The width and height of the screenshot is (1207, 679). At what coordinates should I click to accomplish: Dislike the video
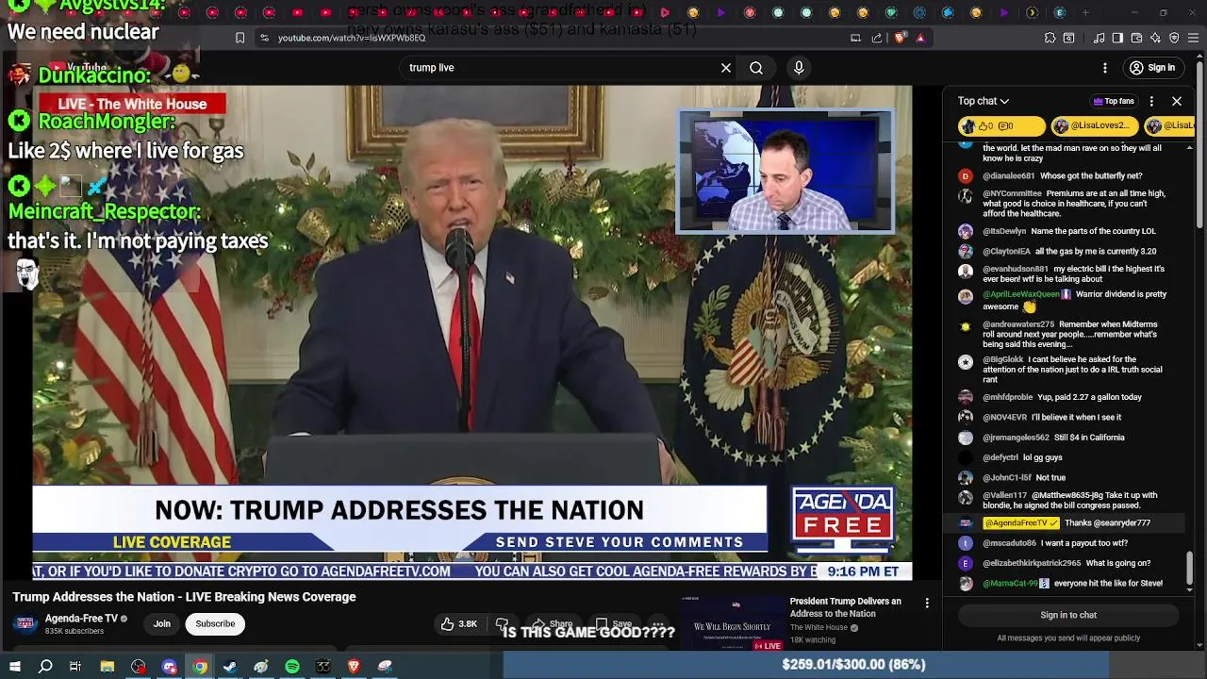(x=503, y=623)
